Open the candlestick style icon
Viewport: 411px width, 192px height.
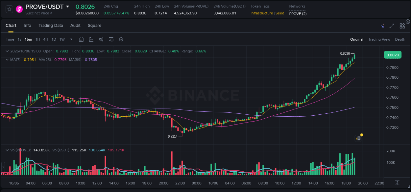pos(101,39)
